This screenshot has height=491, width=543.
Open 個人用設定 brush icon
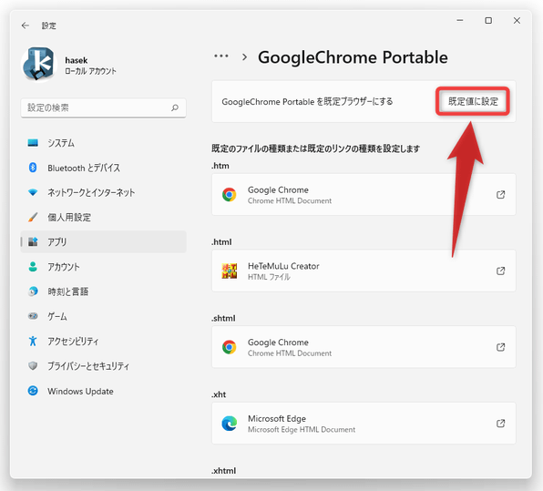[33, 218]
